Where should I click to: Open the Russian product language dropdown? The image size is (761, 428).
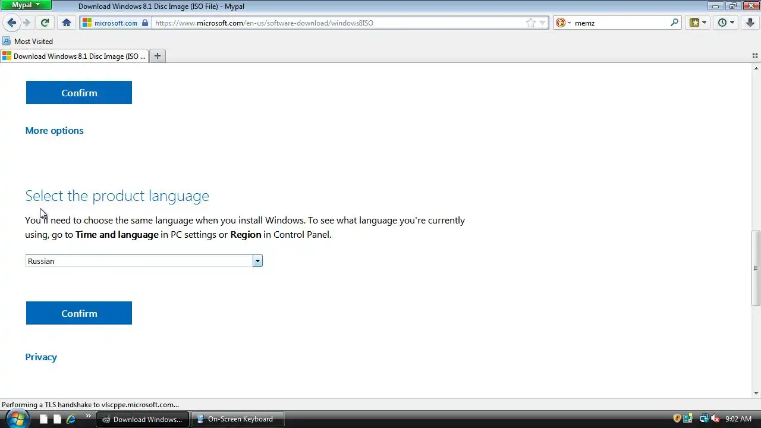143,261
